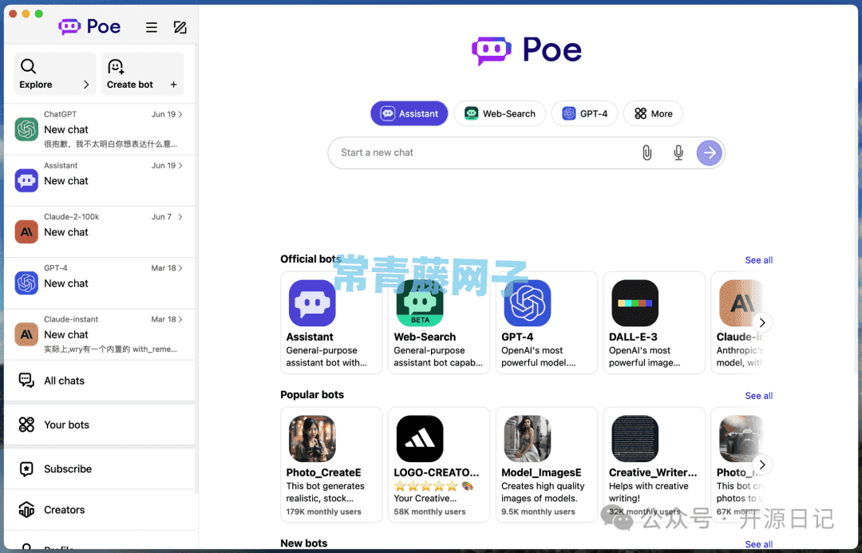
Task: Advance Official bots carousel with the arrow
Action: tap(762, 322)
